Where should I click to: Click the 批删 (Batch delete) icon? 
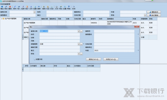35,8
